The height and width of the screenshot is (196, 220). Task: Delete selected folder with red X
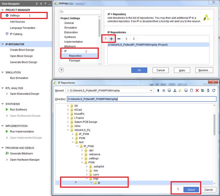(197, 90)
